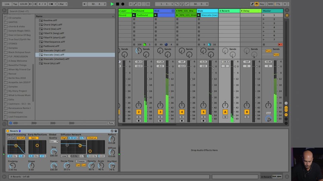Toggle the High shelf filter in Diffusion Network
The height and width of the screenshot is (181, 323).
pyautogui.click(x=64, y=138)
